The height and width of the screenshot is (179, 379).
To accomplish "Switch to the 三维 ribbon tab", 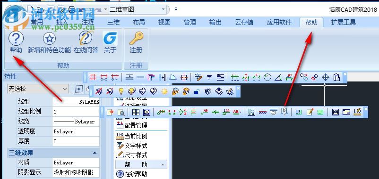I will point(113,22).
